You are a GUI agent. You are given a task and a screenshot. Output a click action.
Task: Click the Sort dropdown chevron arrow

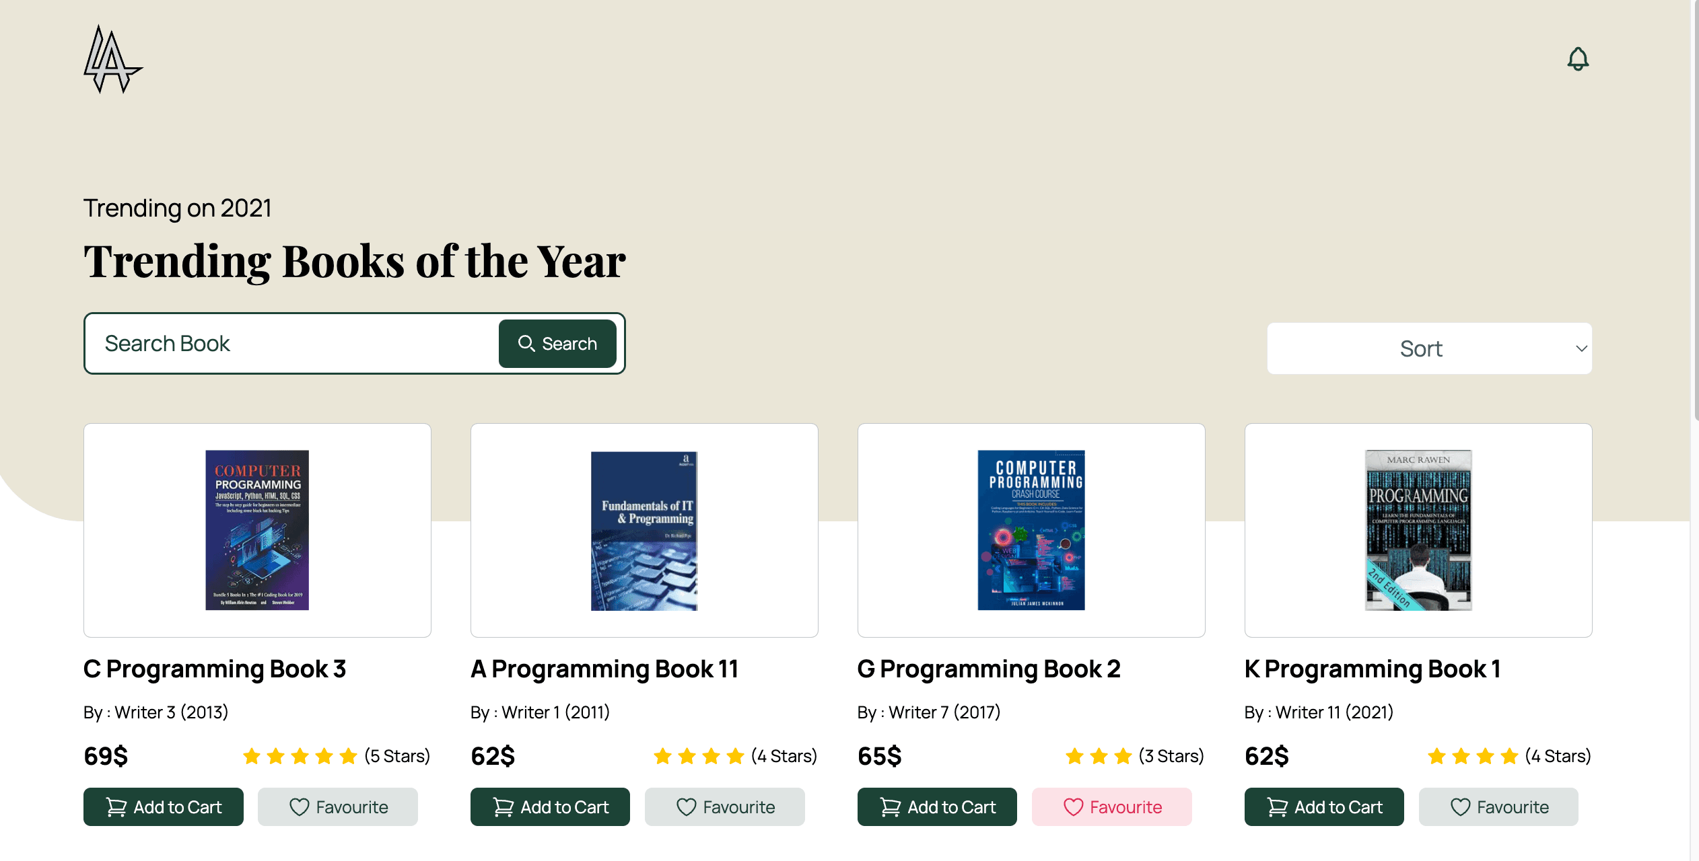tap(1581, 348)
